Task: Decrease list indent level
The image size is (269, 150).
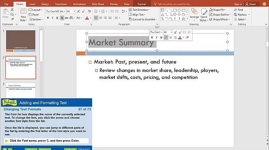Action: click(112, 11)
